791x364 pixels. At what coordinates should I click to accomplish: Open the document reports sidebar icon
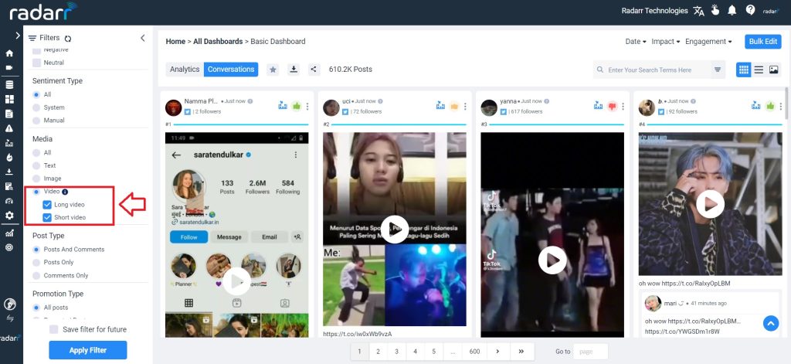pyautogui.click(x=9, y=114)
